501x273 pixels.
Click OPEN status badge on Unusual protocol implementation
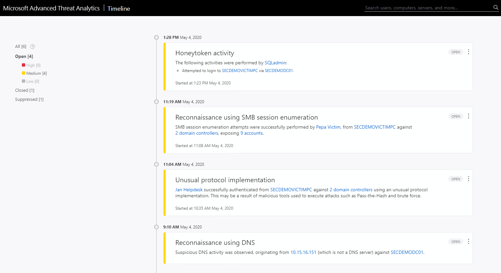(x=456, y=179)
